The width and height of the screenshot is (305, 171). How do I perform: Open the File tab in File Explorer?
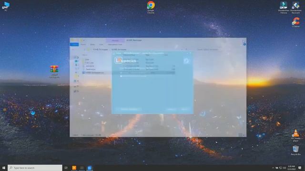tap(74, 45)
